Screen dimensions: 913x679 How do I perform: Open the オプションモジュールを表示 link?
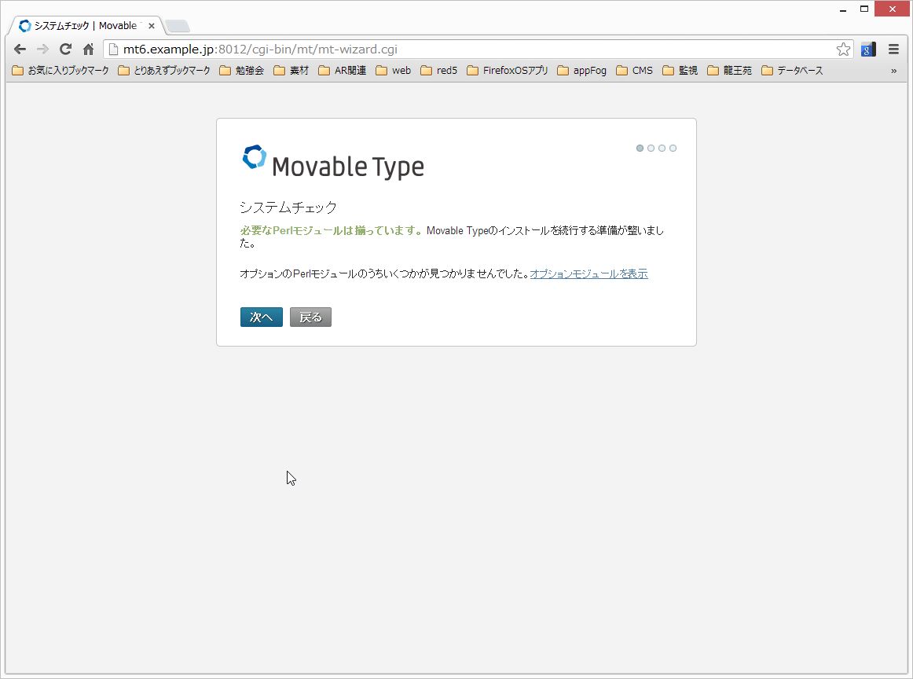[588, 273]
